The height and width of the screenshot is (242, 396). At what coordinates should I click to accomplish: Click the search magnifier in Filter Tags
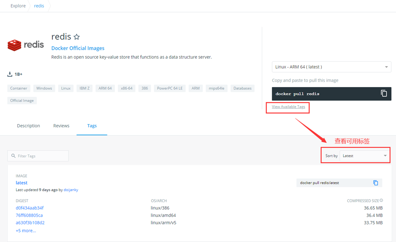[13, 156]
